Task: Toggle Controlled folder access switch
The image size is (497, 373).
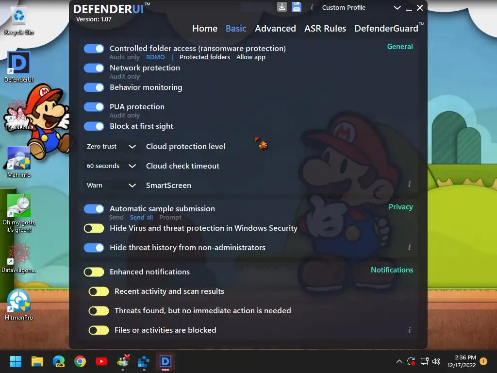Action: 94,49
